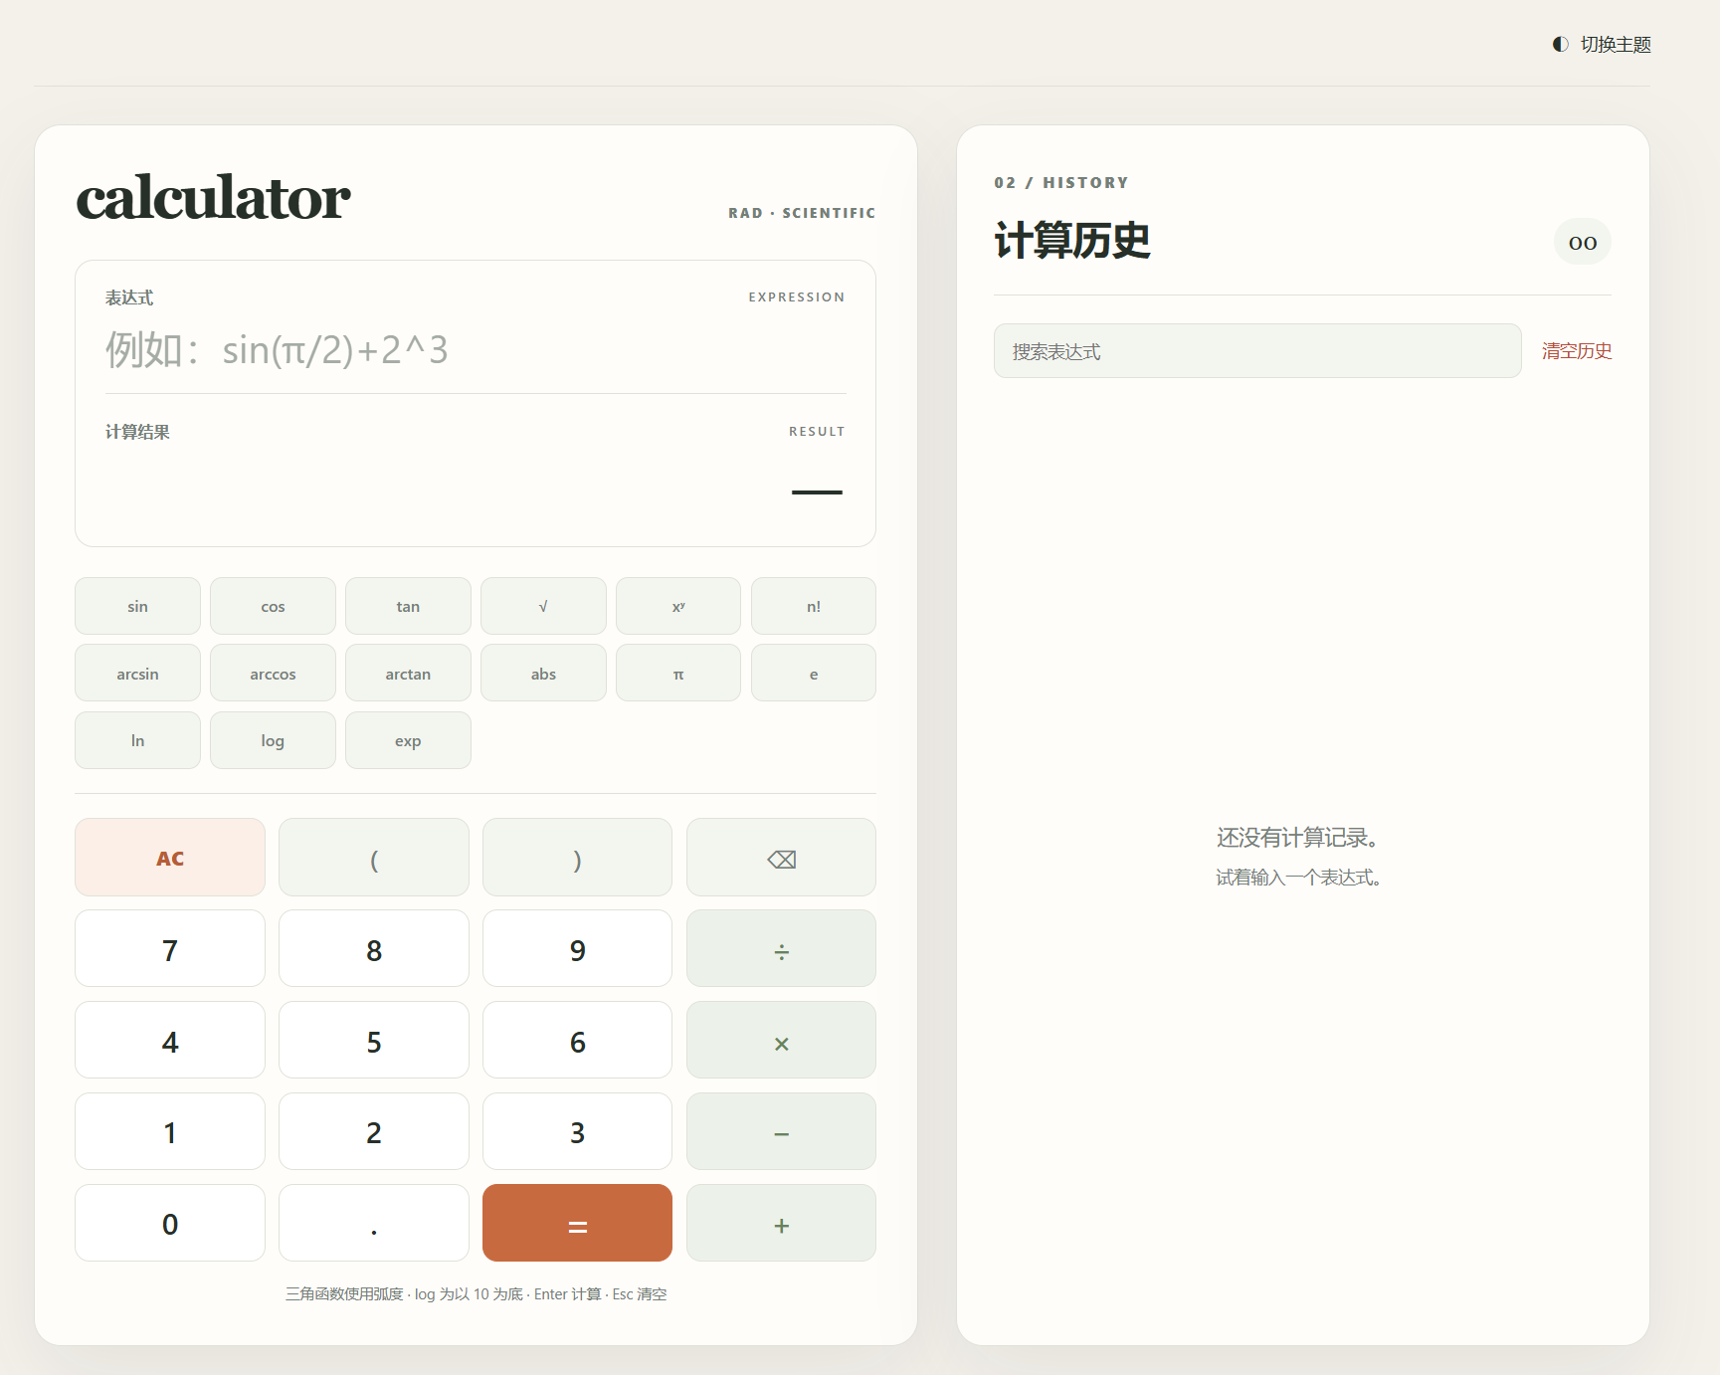Click the history count badge 00
Screen dimensions: 1720x1375
[x=1583, y=242]
